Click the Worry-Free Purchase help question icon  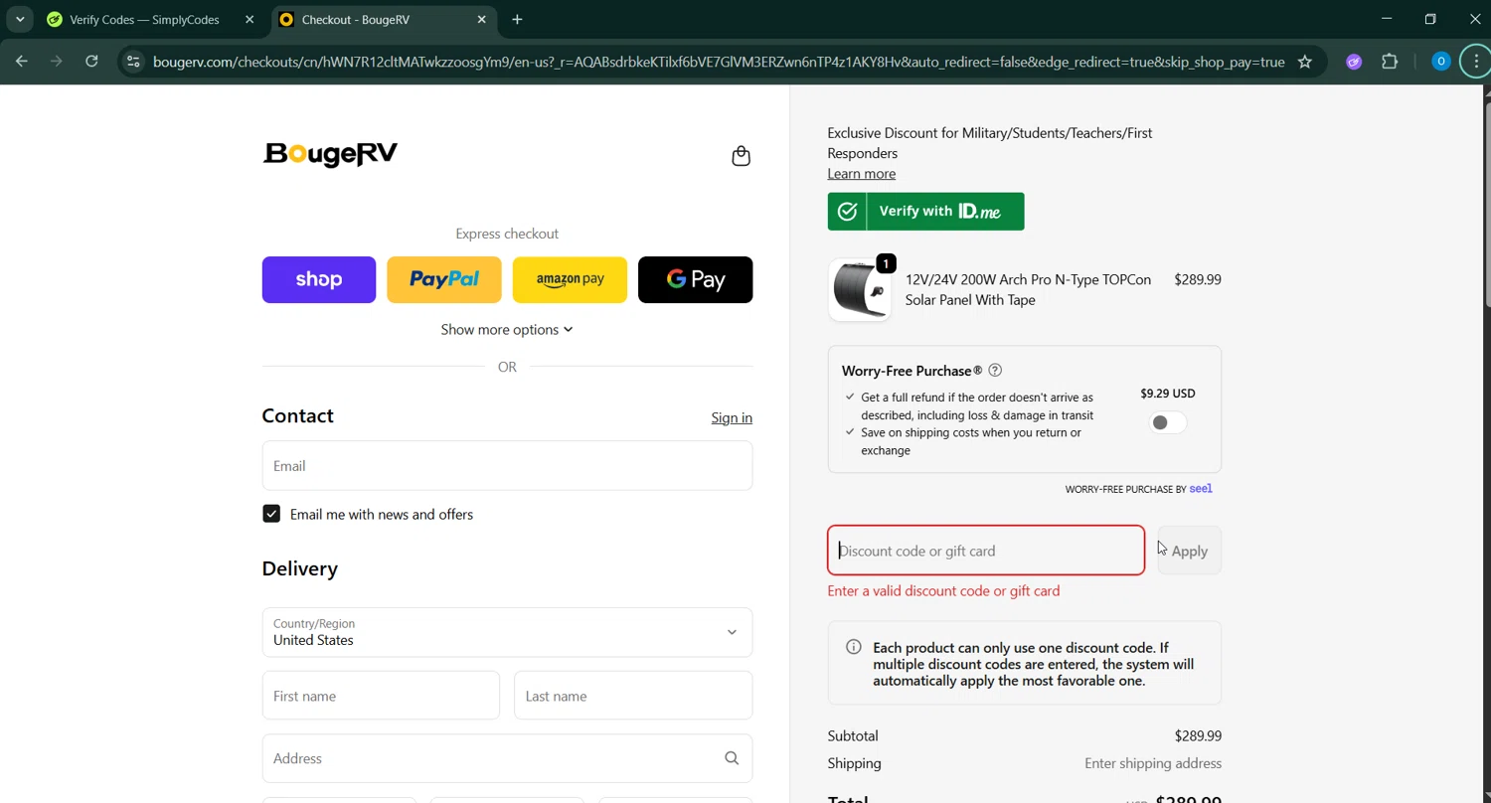995,371
